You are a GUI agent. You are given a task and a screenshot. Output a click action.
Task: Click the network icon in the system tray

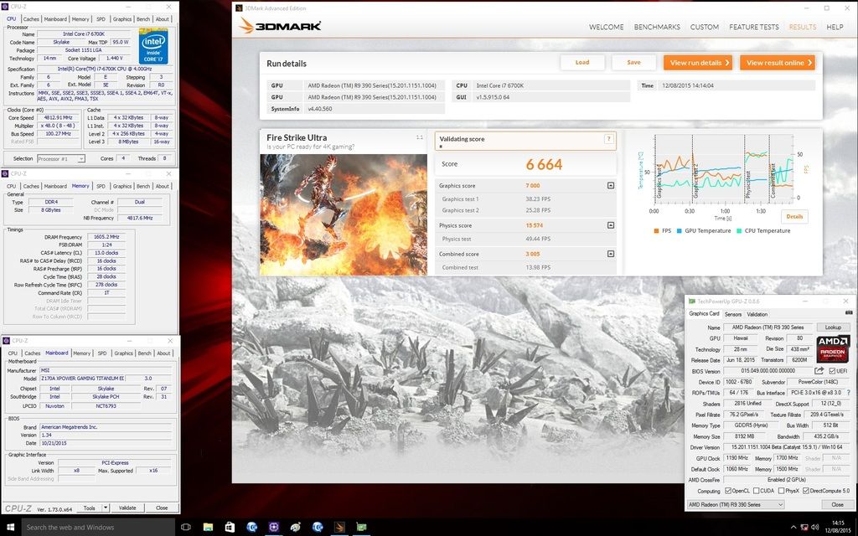point(804,528)
